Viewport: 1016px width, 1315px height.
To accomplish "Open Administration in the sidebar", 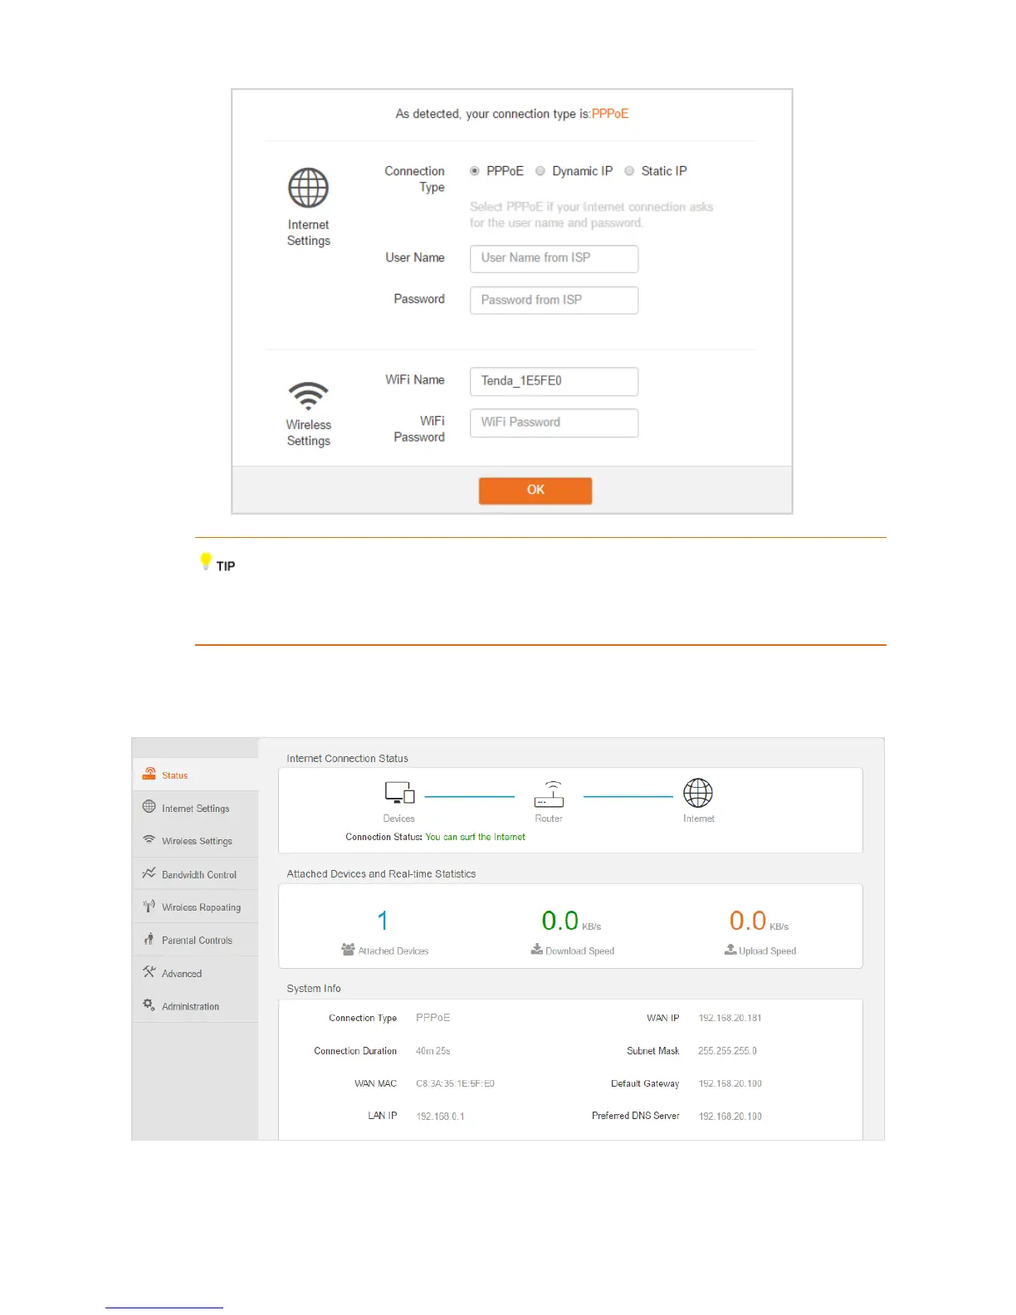I will pyautogui.click(x=195, y=1006).
